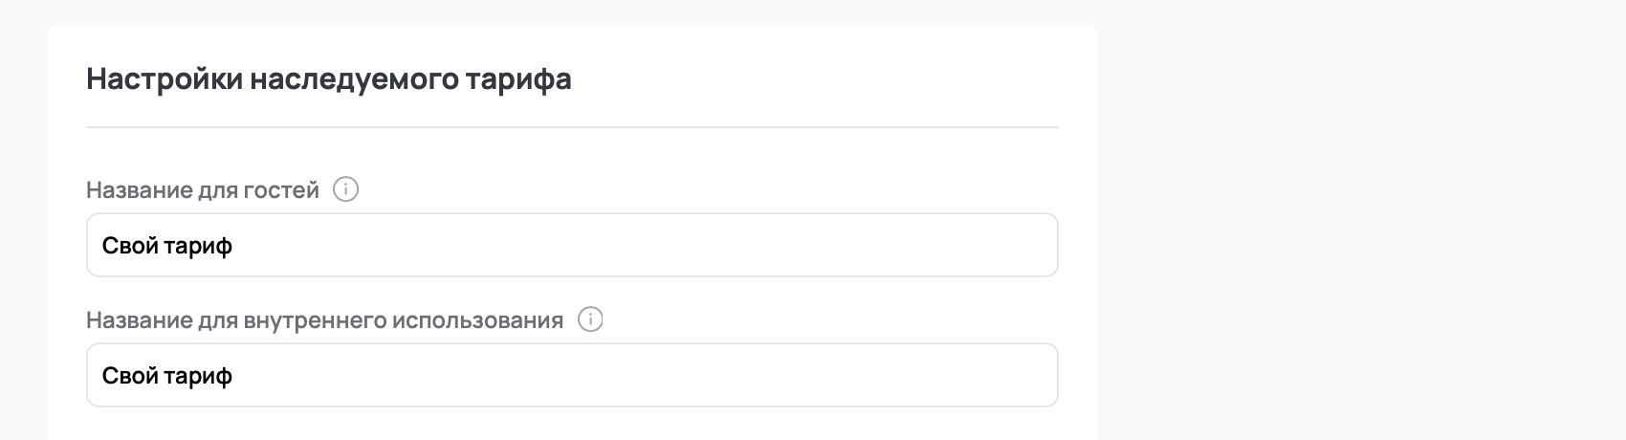
Task: Click the divider line under the heading
Action: click(x=572, y=127)
